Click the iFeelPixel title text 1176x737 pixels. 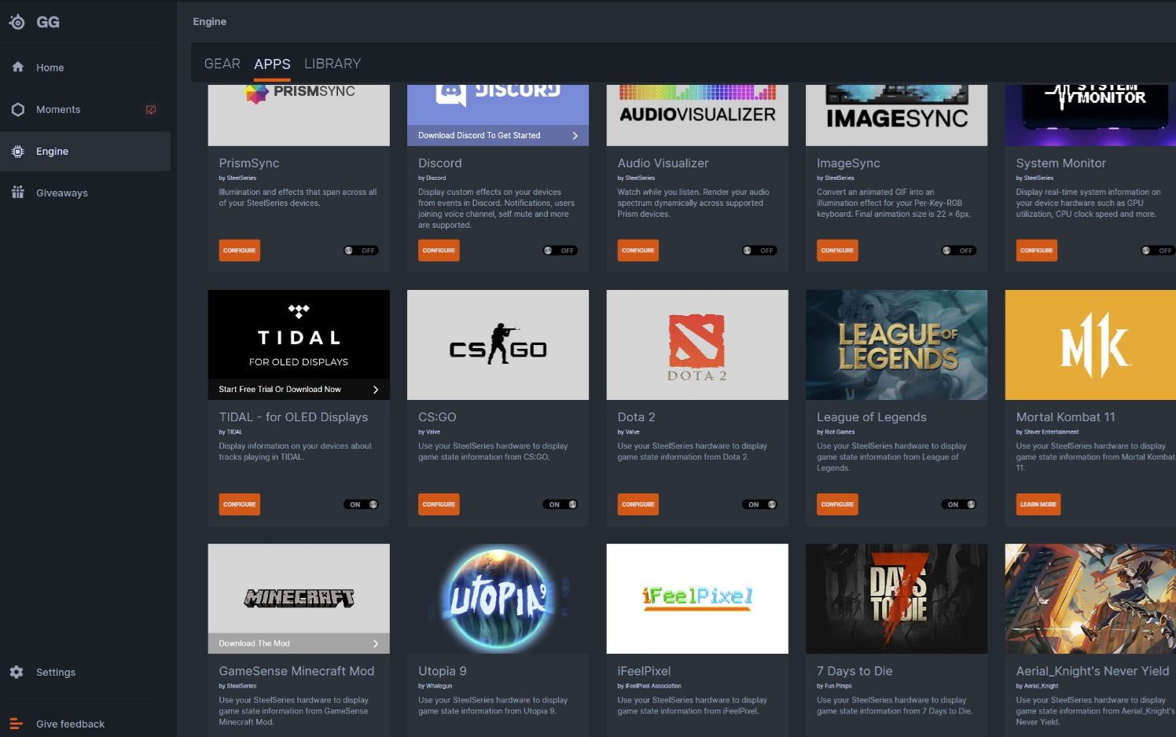644,671
